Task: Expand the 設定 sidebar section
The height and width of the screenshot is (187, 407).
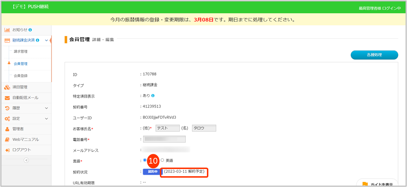Action: [x=46, y=119]
